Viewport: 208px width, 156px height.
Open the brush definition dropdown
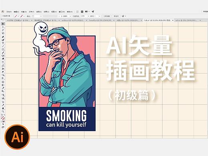[x=70, y=16]
